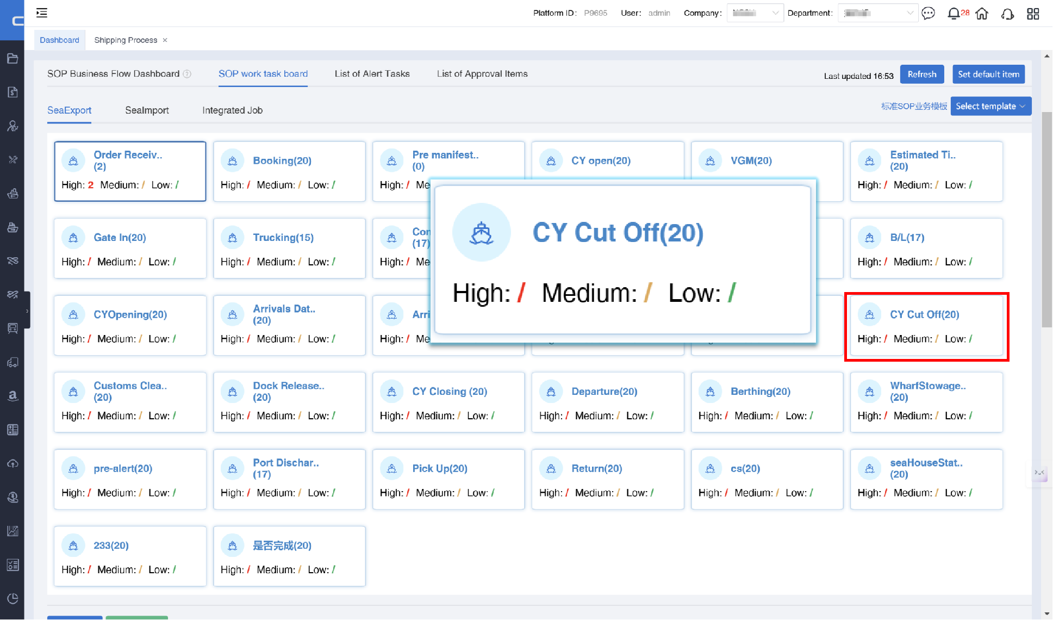Open the Order Receiv.. task card
The width and height of the screenshot is (1053, 620).
pyautogui.click(x=130, y=171)
